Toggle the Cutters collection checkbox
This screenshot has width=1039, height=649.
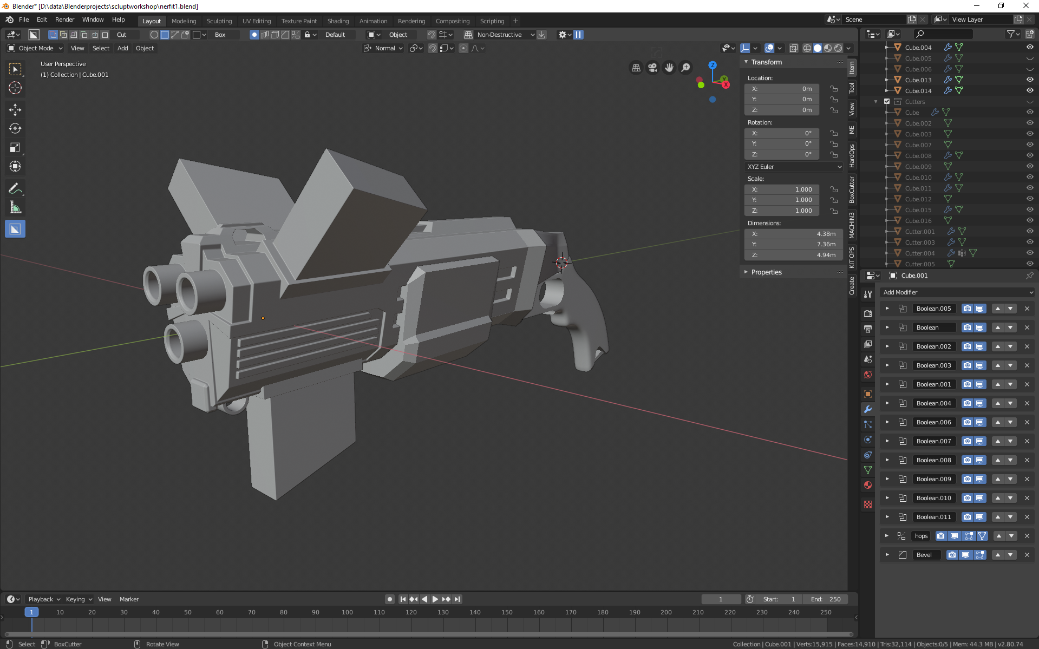coord(887,102)
